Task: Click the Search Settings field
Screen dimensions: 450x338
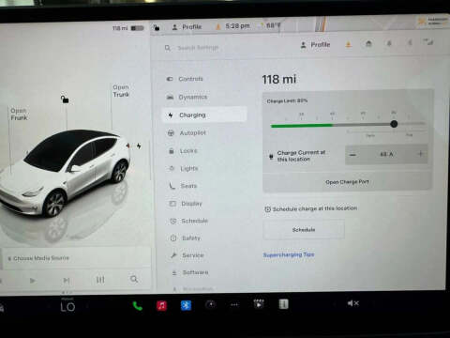Action: (x=198, y=48)
